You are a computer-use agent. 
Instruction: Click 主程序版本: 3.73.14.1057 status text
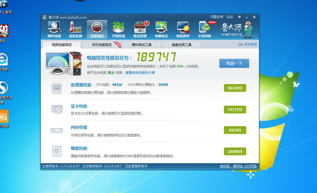(x=61, y=166)
